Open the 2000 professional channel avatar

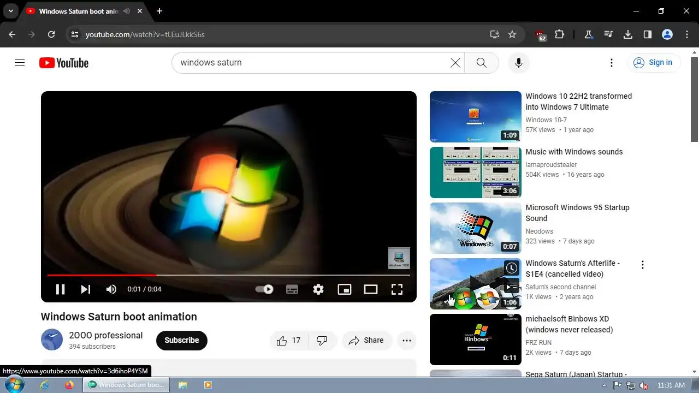pyautogui.click(x=52, y=340)
